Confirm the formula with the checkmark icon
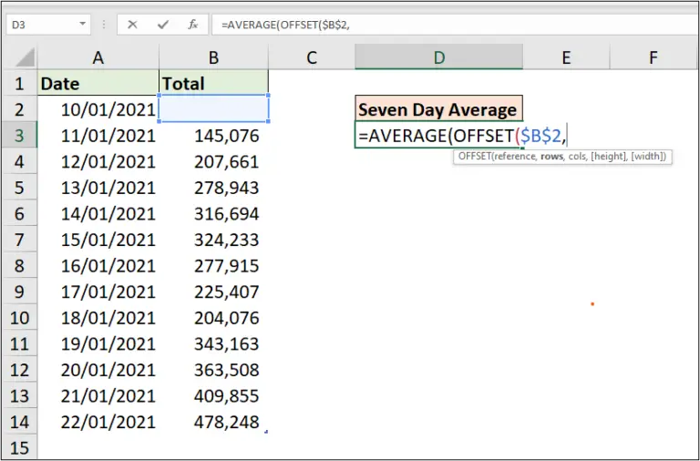Screen dimensions: 700x461 pos(163,25)
